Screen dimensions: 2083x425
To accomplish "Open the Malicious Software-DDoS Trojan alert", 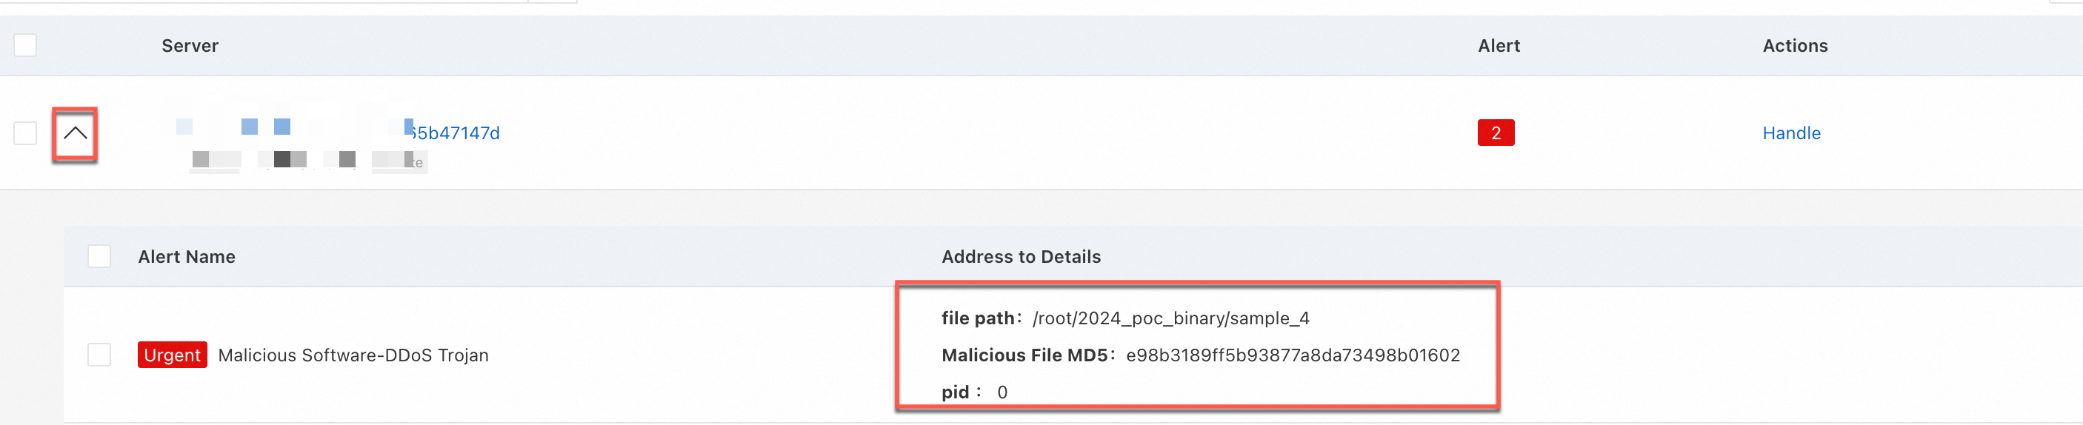I will coord(353,355).
